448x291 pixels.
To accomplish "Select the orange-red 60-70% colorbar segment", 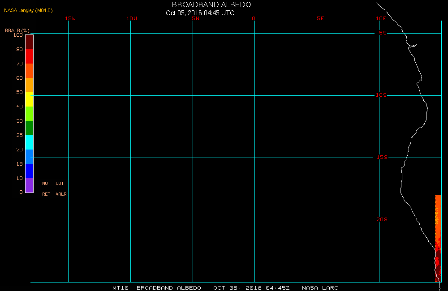I will 30,71.
